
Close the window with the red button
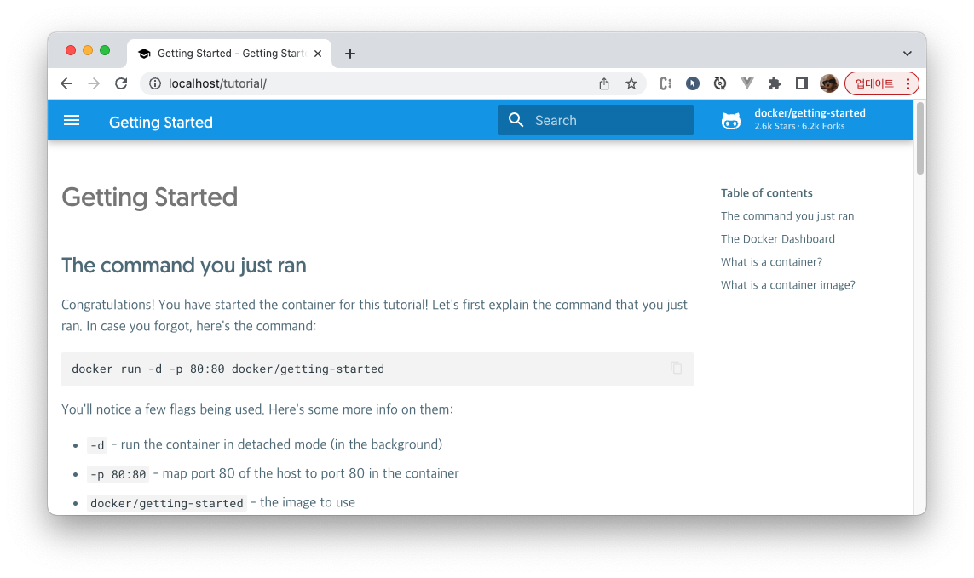tap(71, 50)
